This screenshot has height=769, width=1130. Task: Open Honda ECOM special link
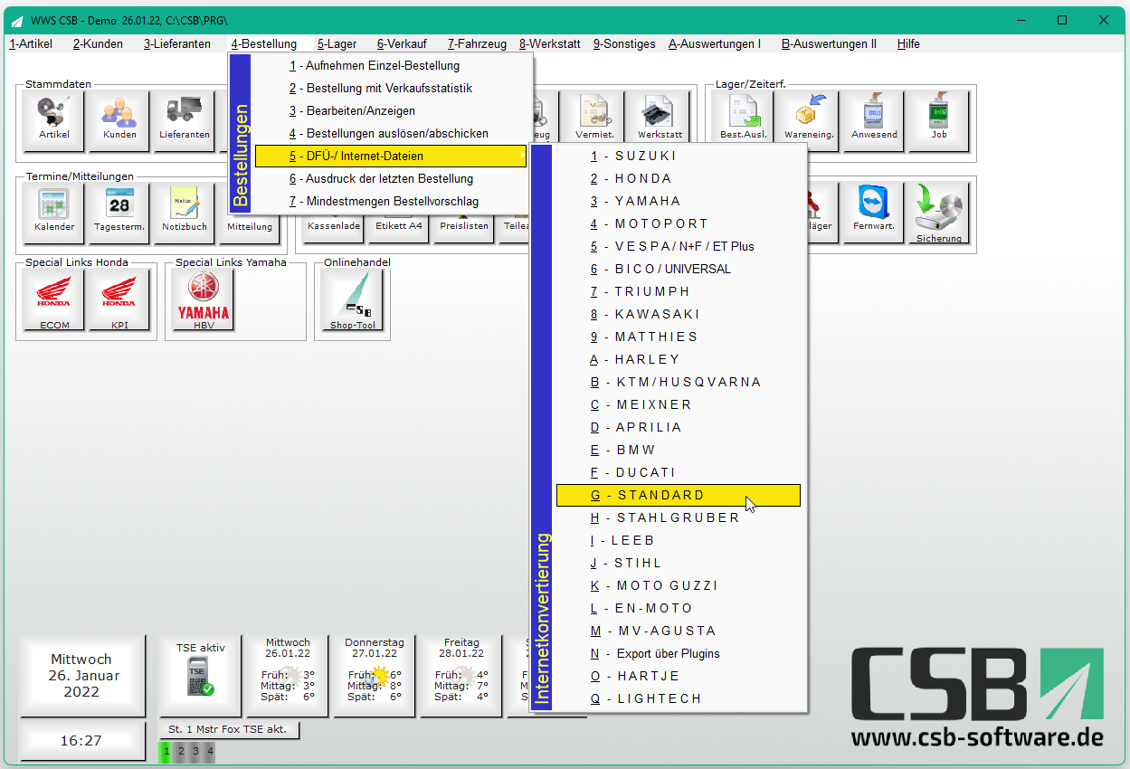pyautogui.click(x=54, y=300)
